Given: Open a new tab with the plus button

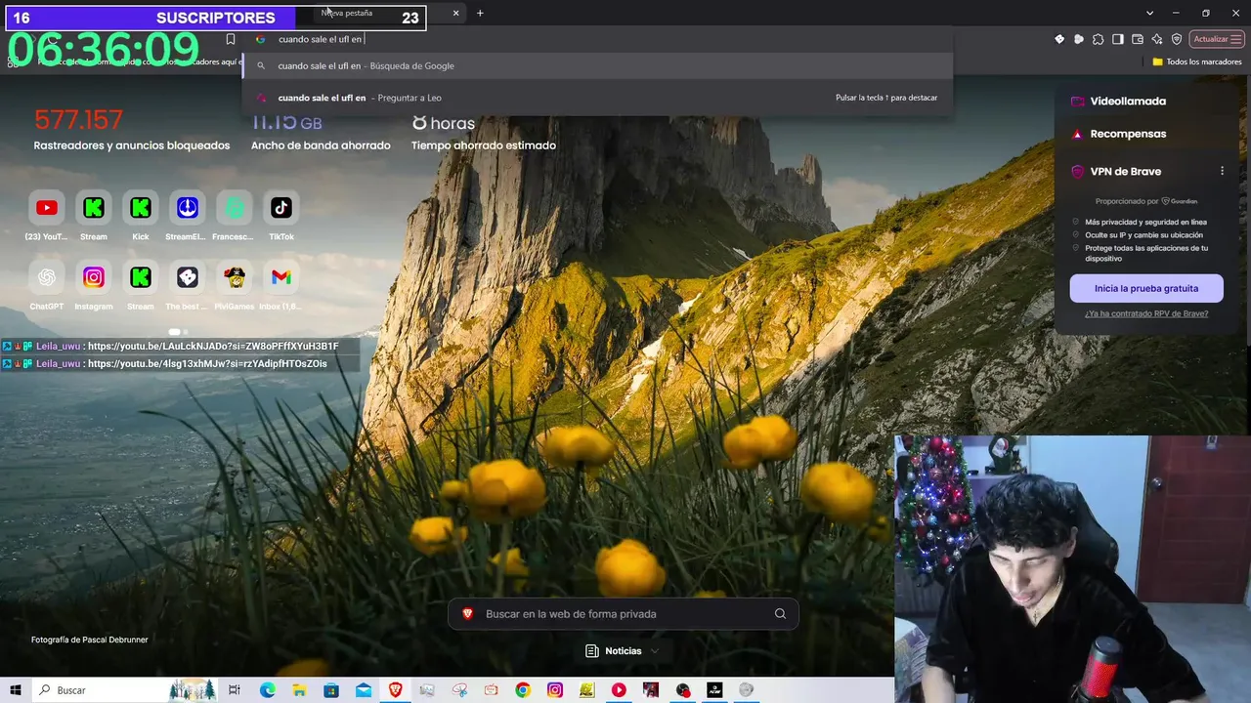Looking at the screenshot, I should click(x=480, y=13).
